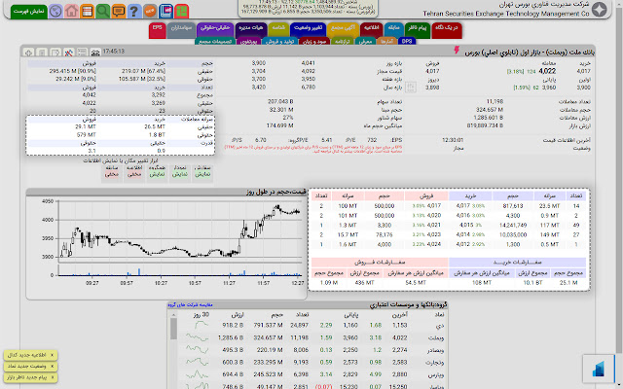The width and height of the screenshot is (623, 389).
Task: Close the وضعیت جدید نماد notification
Action: (52, 366)
